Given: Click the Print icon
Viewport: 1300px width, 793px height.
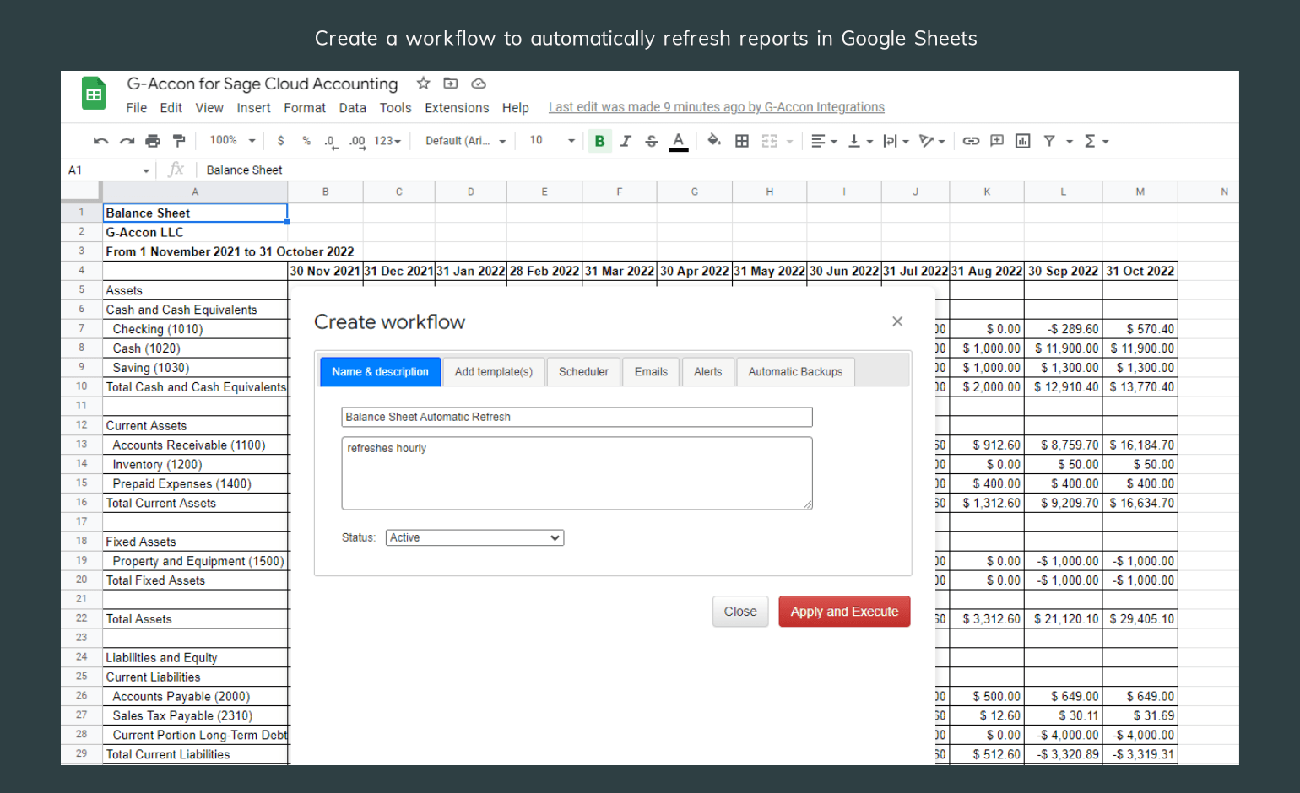Looking at the screenshot, I should pyautogui.click(x=153, y=141).
